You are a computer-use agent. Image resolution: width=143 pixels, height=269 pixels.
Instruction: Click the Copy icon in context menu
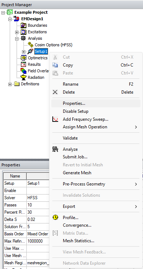point(55,65)
